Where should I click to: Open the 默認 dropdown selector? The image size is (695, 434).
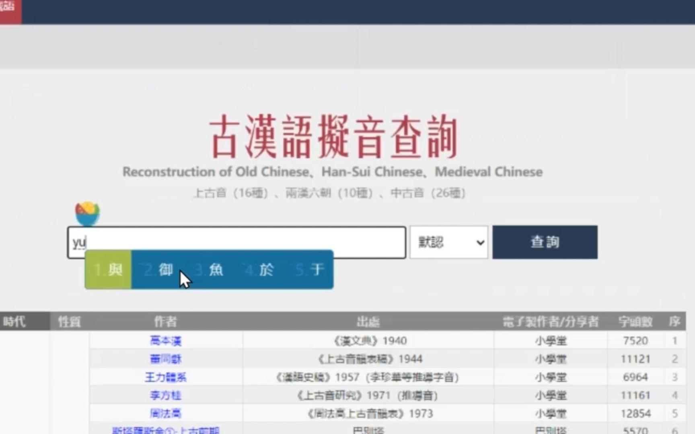[x=449, y=242]
